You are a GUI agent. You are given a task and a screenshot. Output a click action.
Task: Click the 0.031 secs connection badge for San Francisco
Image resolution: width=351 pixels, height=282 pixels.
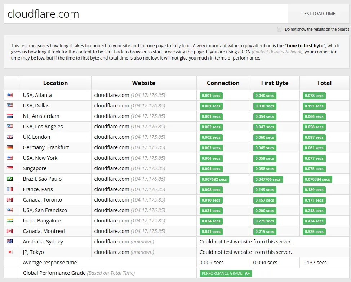[211, 211]
